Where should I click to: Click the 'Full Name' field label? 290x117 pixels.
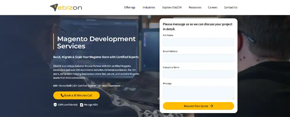[168, 35]
